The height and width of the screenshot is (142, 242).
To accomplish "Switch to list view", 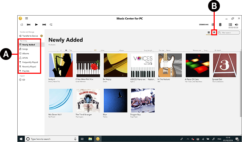I will (214, 32).
